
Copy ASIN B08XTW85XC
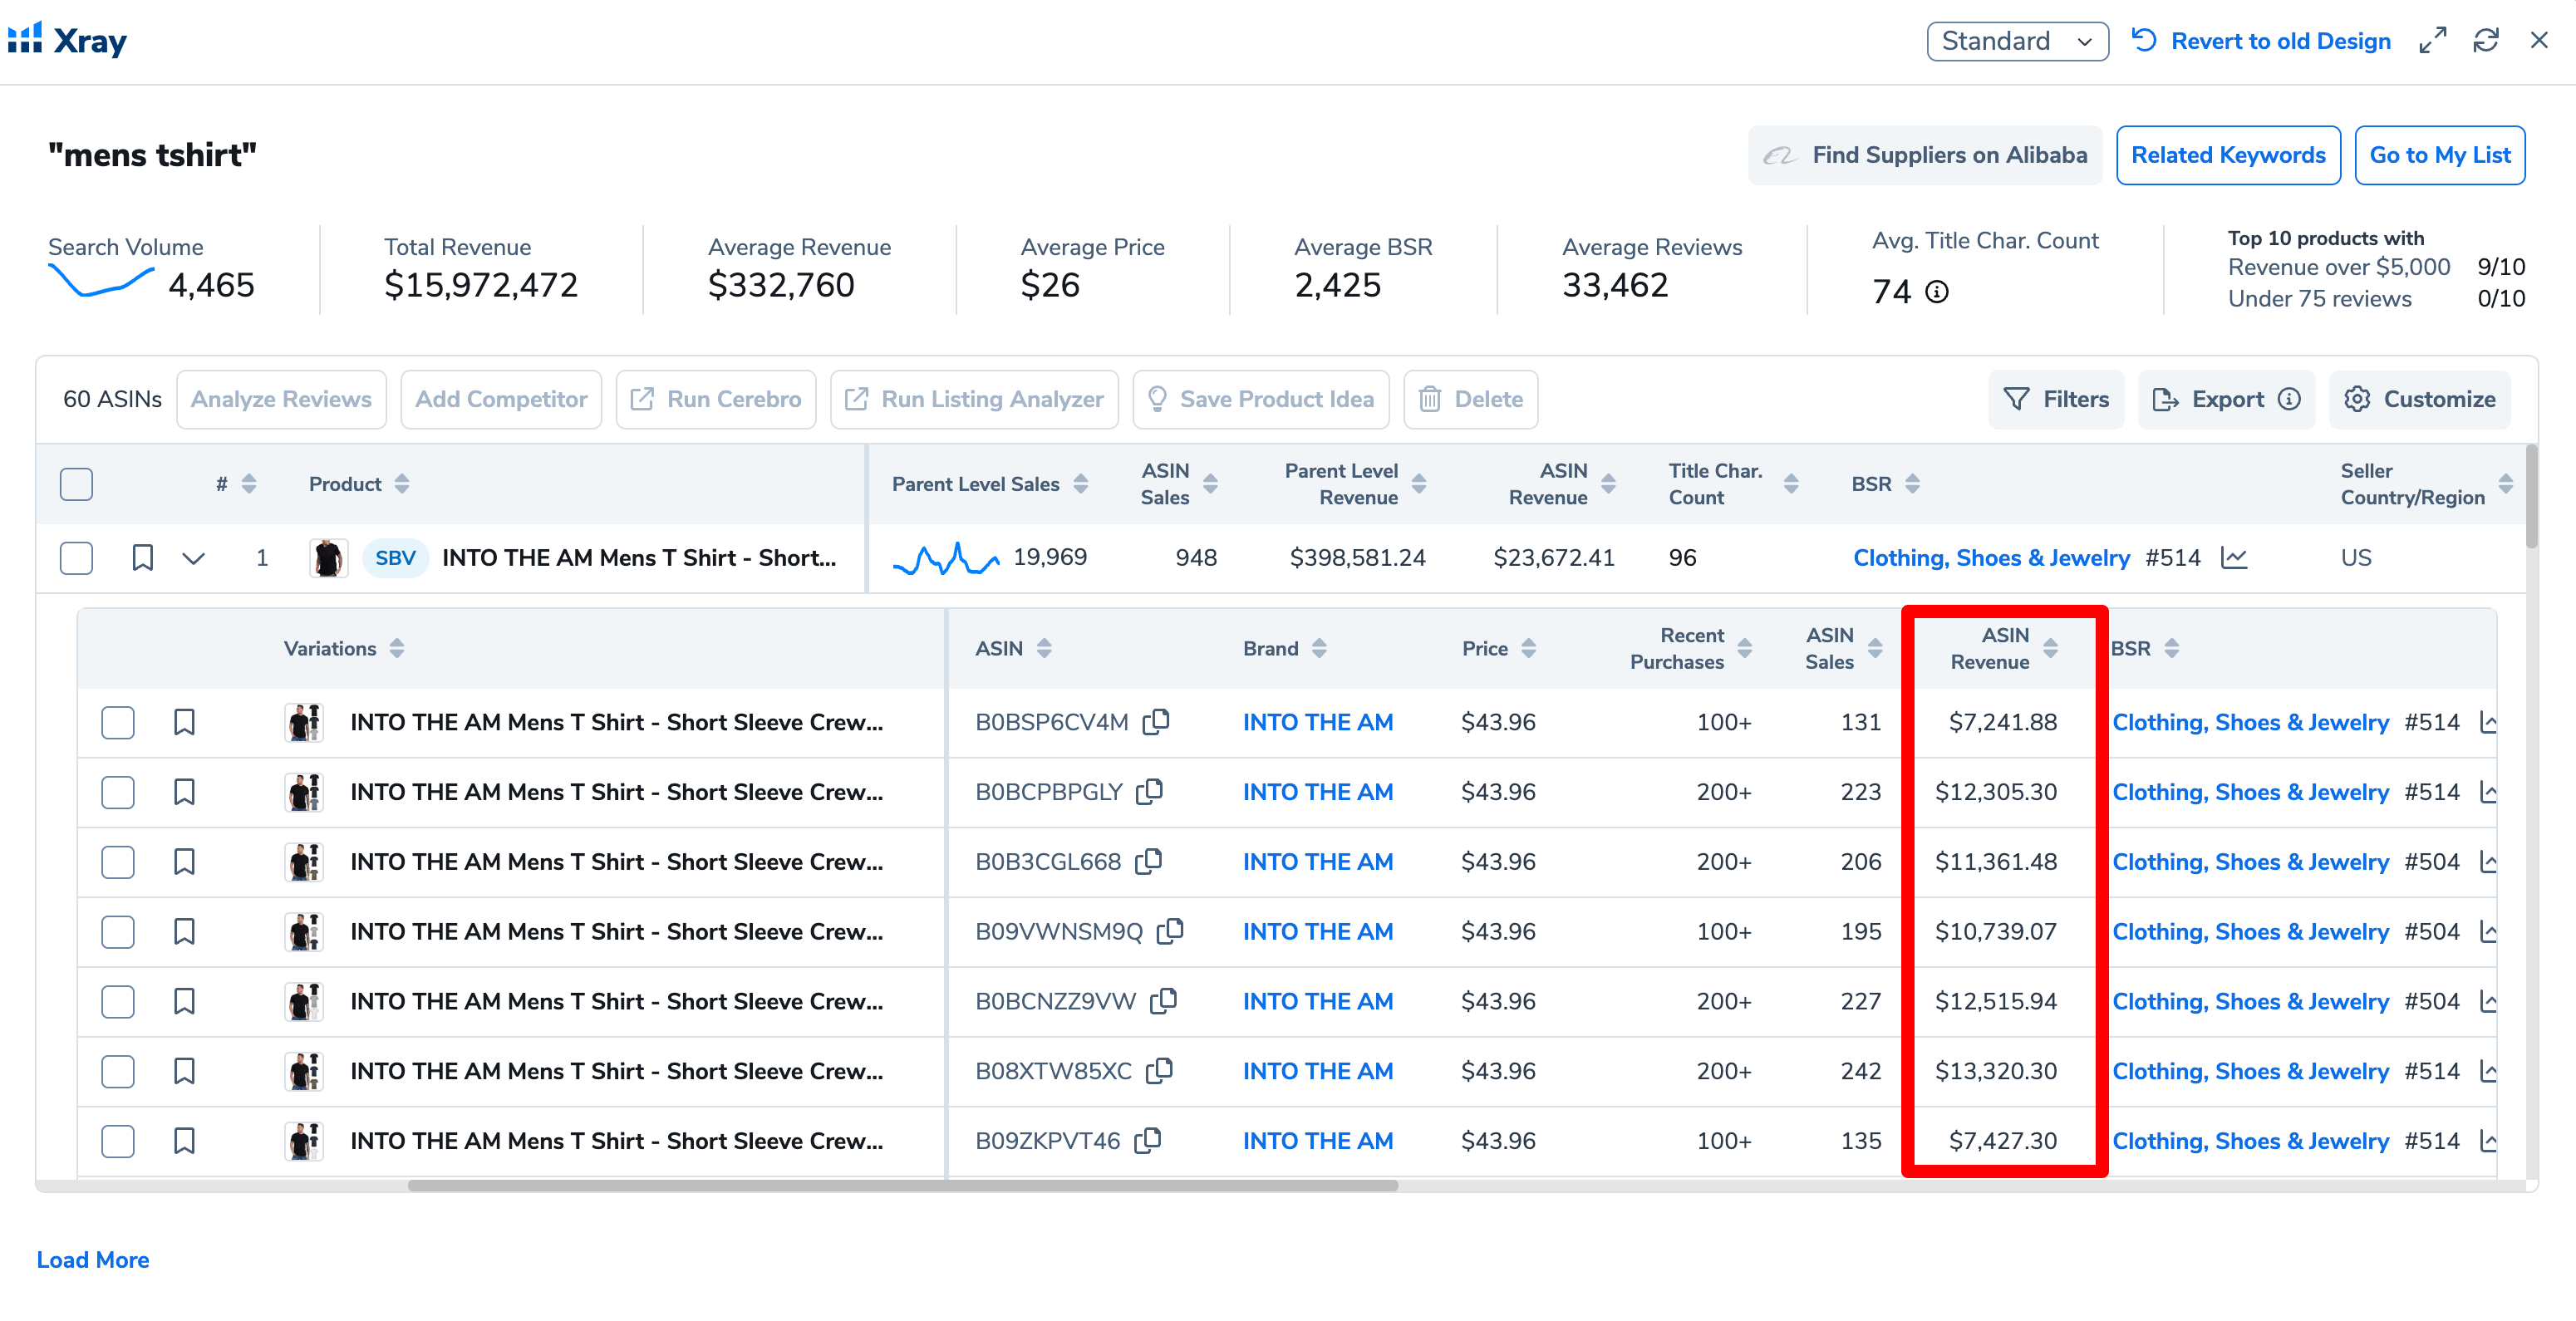(1159, 1071)
